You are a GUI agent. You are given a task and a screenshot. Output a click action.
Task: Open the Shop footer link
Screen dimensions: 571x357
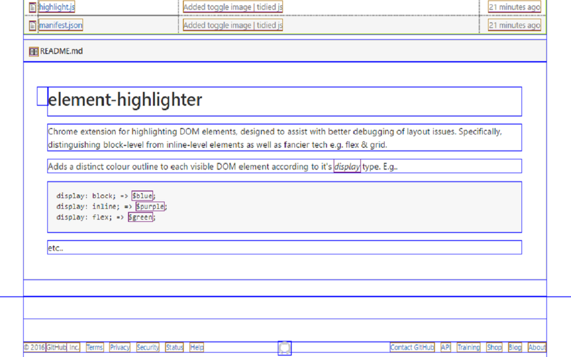494,347
